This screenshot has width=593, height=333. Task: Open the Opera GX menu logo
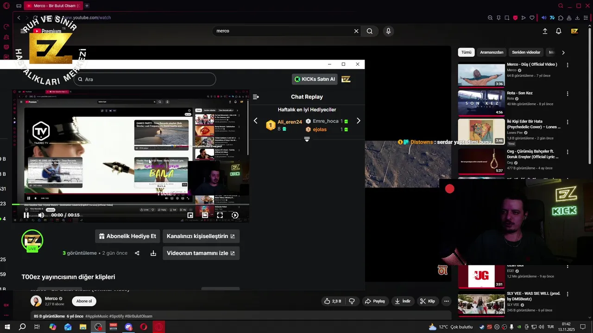(x=6, y=6)
